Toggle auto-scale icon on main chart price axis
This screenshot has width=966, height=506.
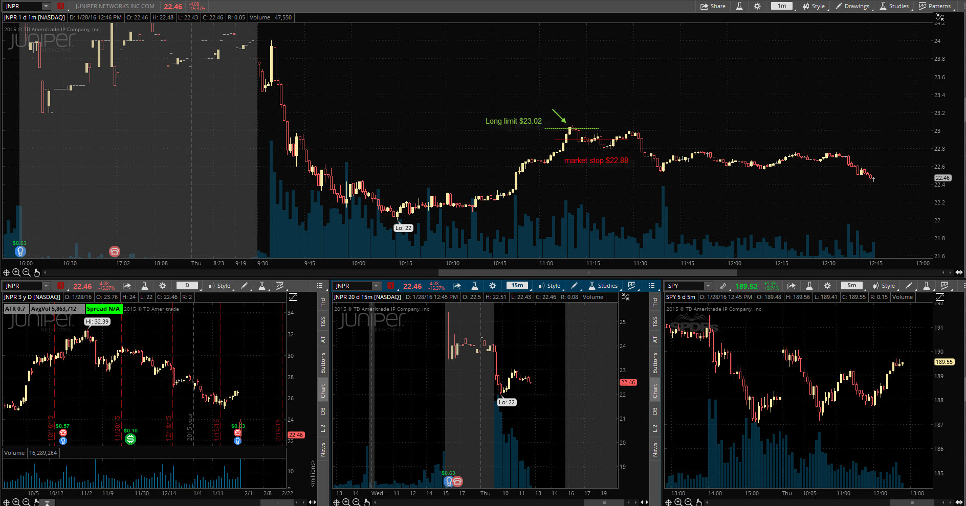(939, 17)
